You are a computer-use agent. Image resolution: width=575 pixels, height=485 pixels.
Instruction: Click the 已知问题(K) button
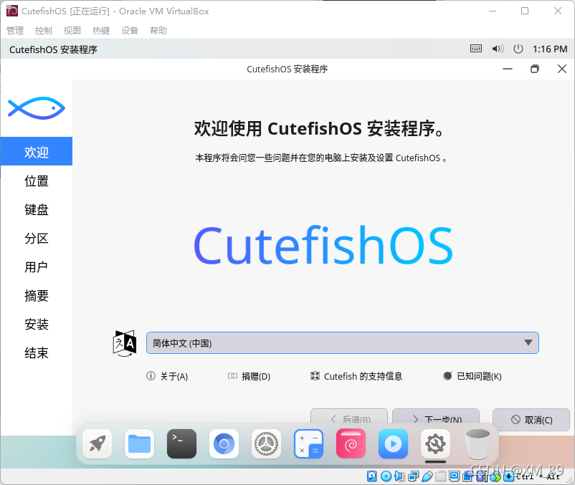pyautogui.click(x=472, y=376)
